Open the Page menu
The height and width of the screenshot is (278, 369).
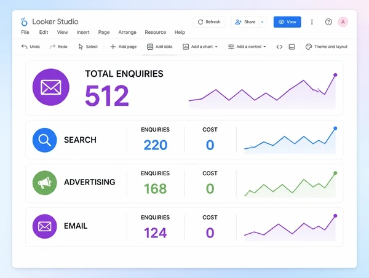pos(104,32)
